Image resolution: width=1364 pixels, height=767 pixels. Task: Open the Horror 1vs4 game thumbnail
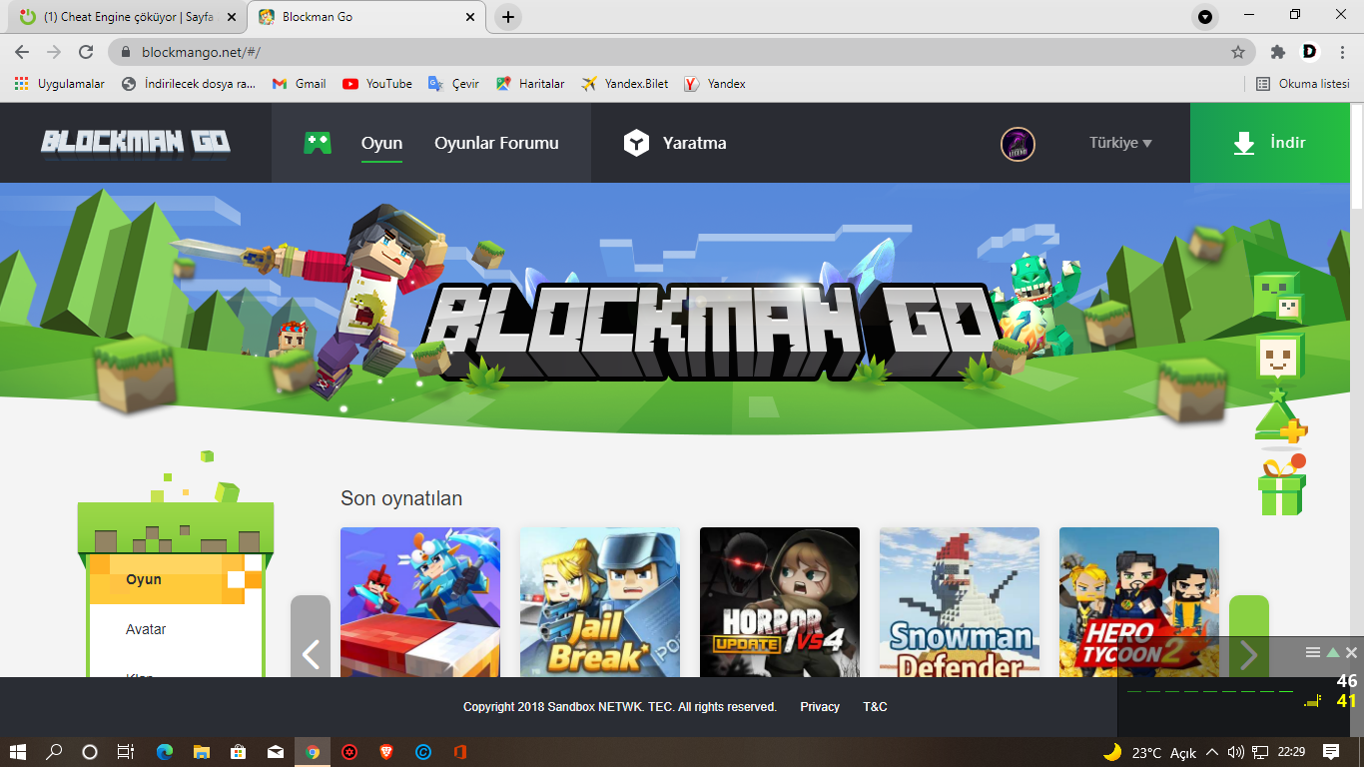coord(780,602)
